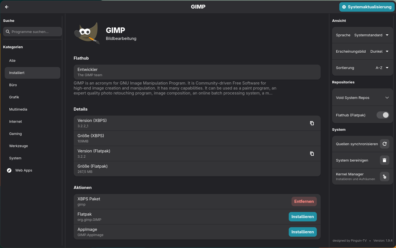Install the GIMP AppImage package
The width and height of the screenshot is (396, 248).
coord(303,232)
